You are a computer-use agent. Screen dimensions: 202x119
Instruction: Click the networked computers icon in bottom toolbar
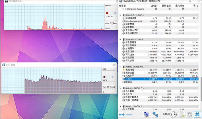155,114
